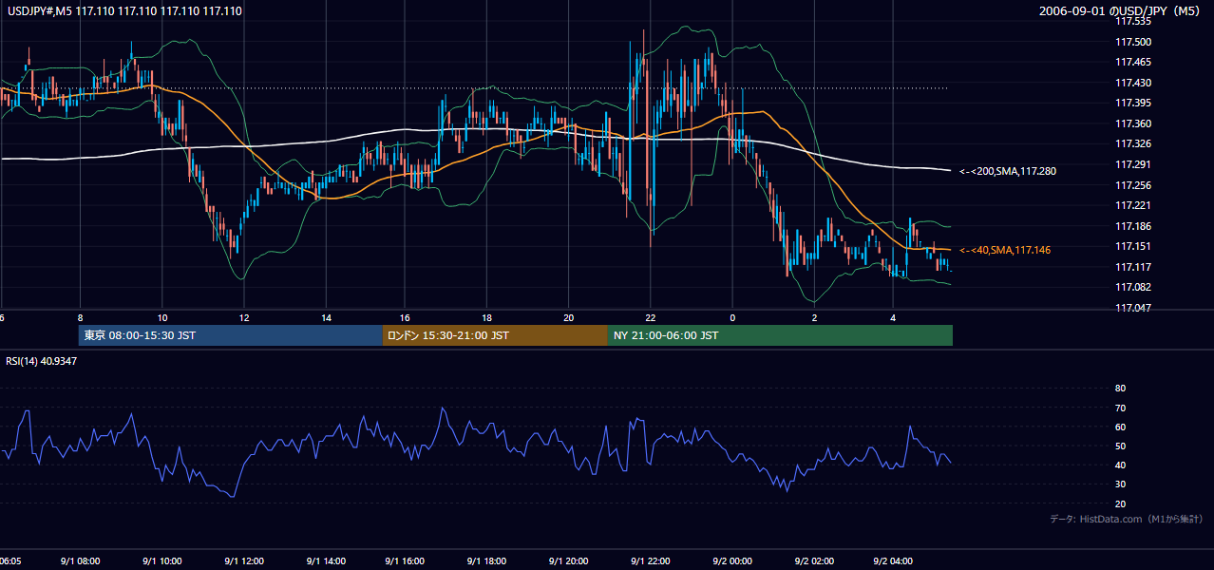This screenshot has height=570, width=1214.
Task: Click the RSI 60 level label
Action: [x=1120, y=427]
